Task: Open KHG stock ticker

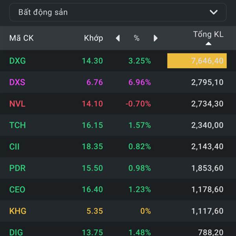Action: 18,211
